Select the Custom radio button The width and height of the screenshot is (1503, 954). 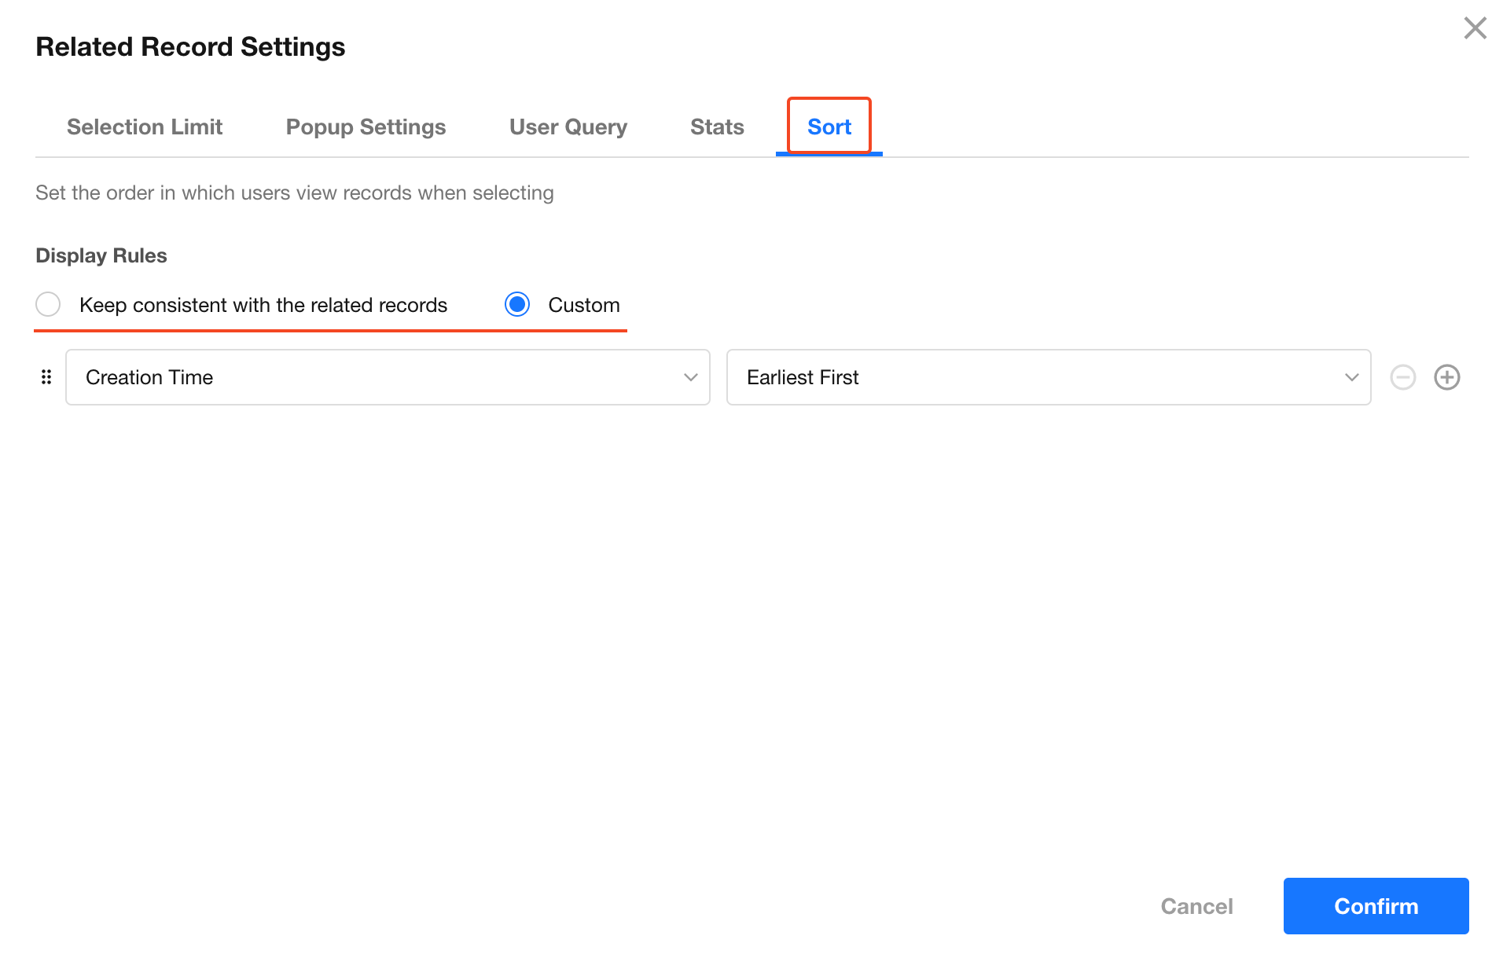tap(517, 304)
